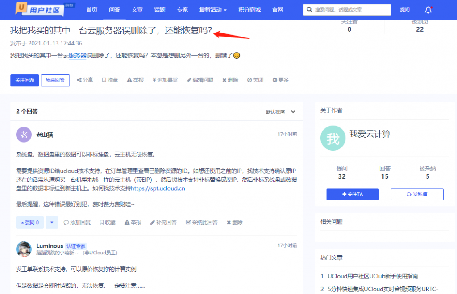The image size is (457, 294).
Task: Open the 专家 nav tab
Action: [183, 10]
